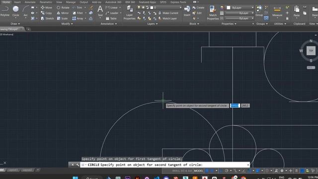Click the Paste icon
Image resolution: width=318 pixels, height=179 pixels.
coord(297,11)
